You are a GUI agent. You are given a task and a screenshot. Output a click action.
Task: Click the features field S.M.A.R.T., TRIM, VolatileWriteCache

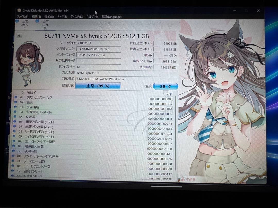[127, 79]
